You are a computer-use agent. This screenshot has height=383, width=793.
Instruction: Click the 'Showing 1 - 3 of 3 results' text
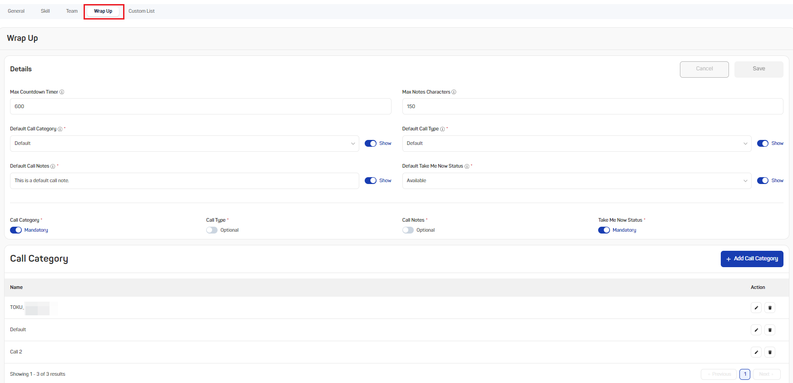[38, 374]
